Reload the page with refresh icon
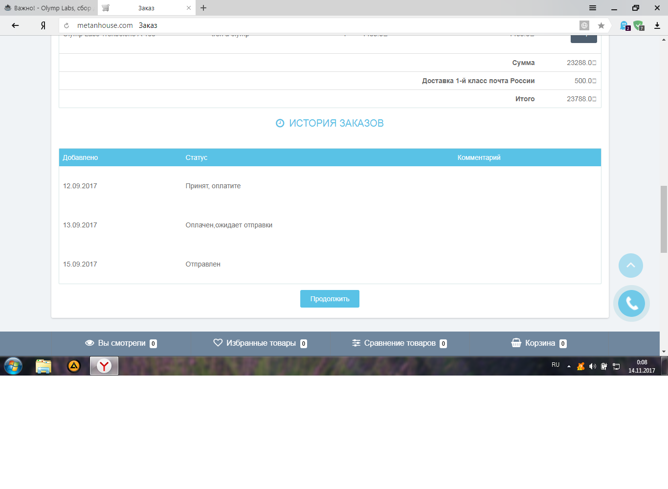 pyautogui.click(x=67, y=25)
